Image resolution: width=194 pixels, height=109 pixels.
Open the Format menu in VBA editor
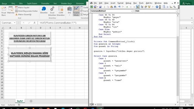pos(120,3)
